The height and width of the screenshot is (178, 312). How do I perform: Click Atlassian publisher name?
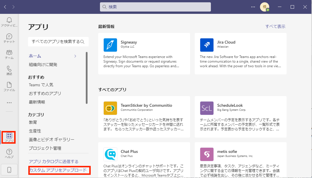point(223,47)
